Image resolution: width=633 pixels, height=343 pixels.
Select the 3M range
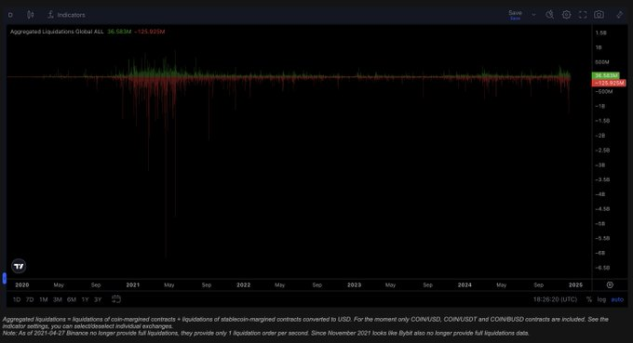(58, 299)
